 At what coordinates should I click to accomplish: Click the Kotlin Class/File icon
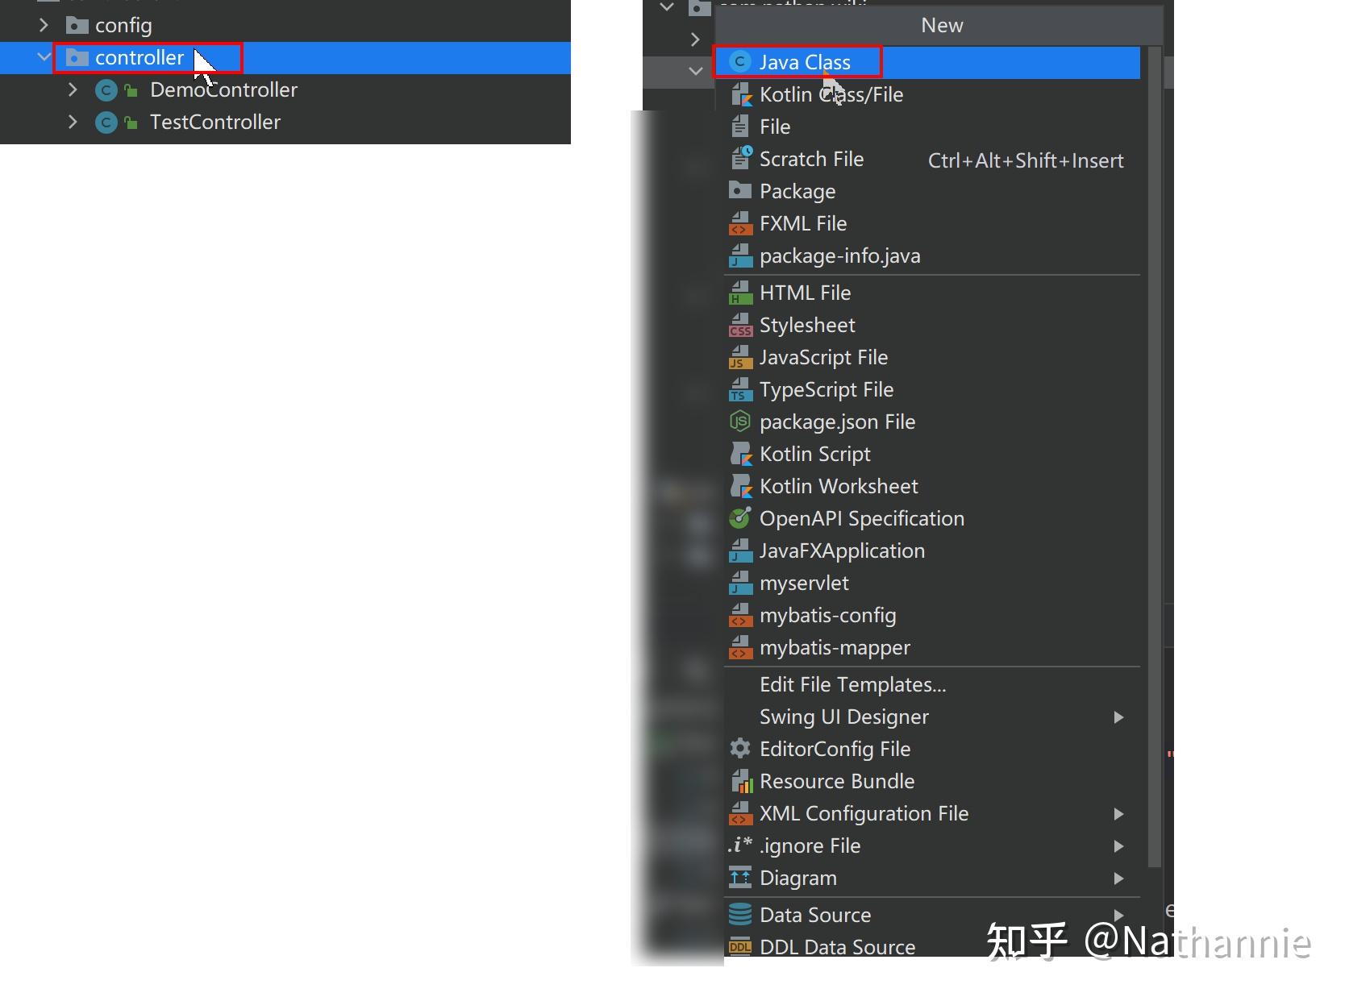pyautogui.click(x=740, y=94)
